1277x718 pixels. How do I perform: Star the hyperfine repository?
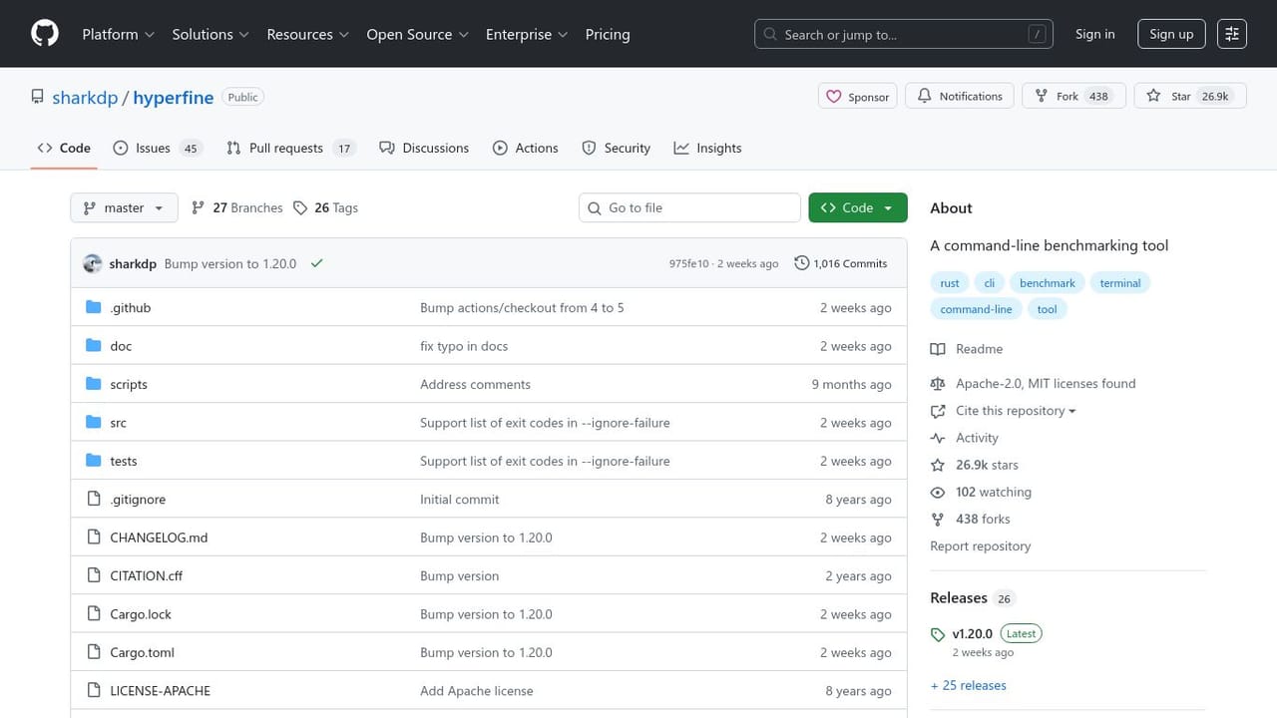point(1189,97)
